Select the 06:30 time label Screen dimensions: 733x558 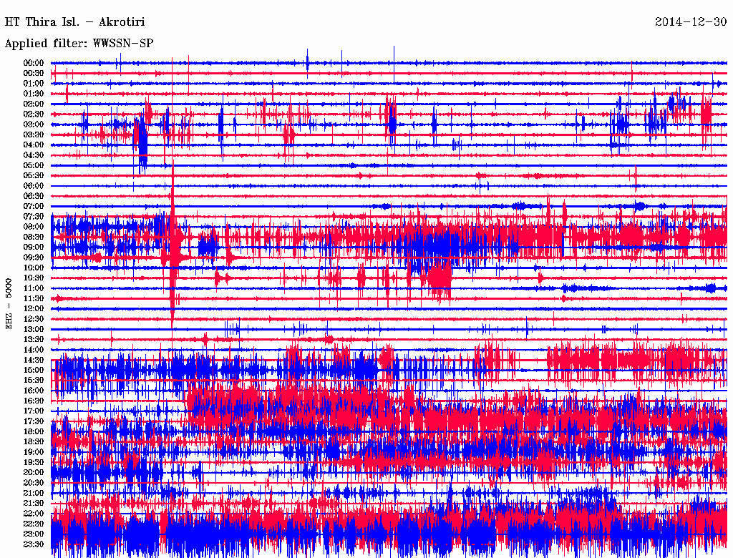pos(34,196)
